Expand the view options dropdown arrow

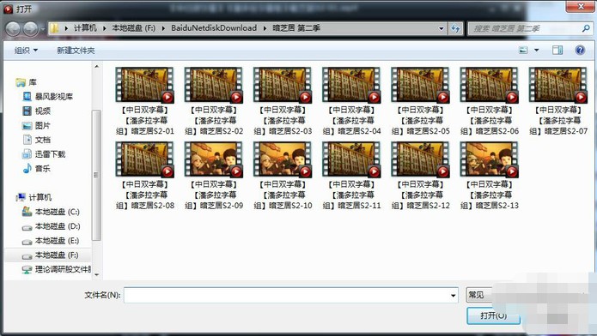pyautogui.click(x=537, y=51)
